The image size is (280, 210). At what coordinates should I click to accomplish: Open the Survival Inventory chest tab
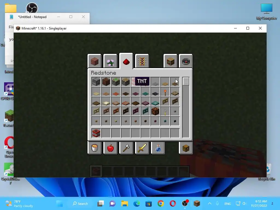186,148
